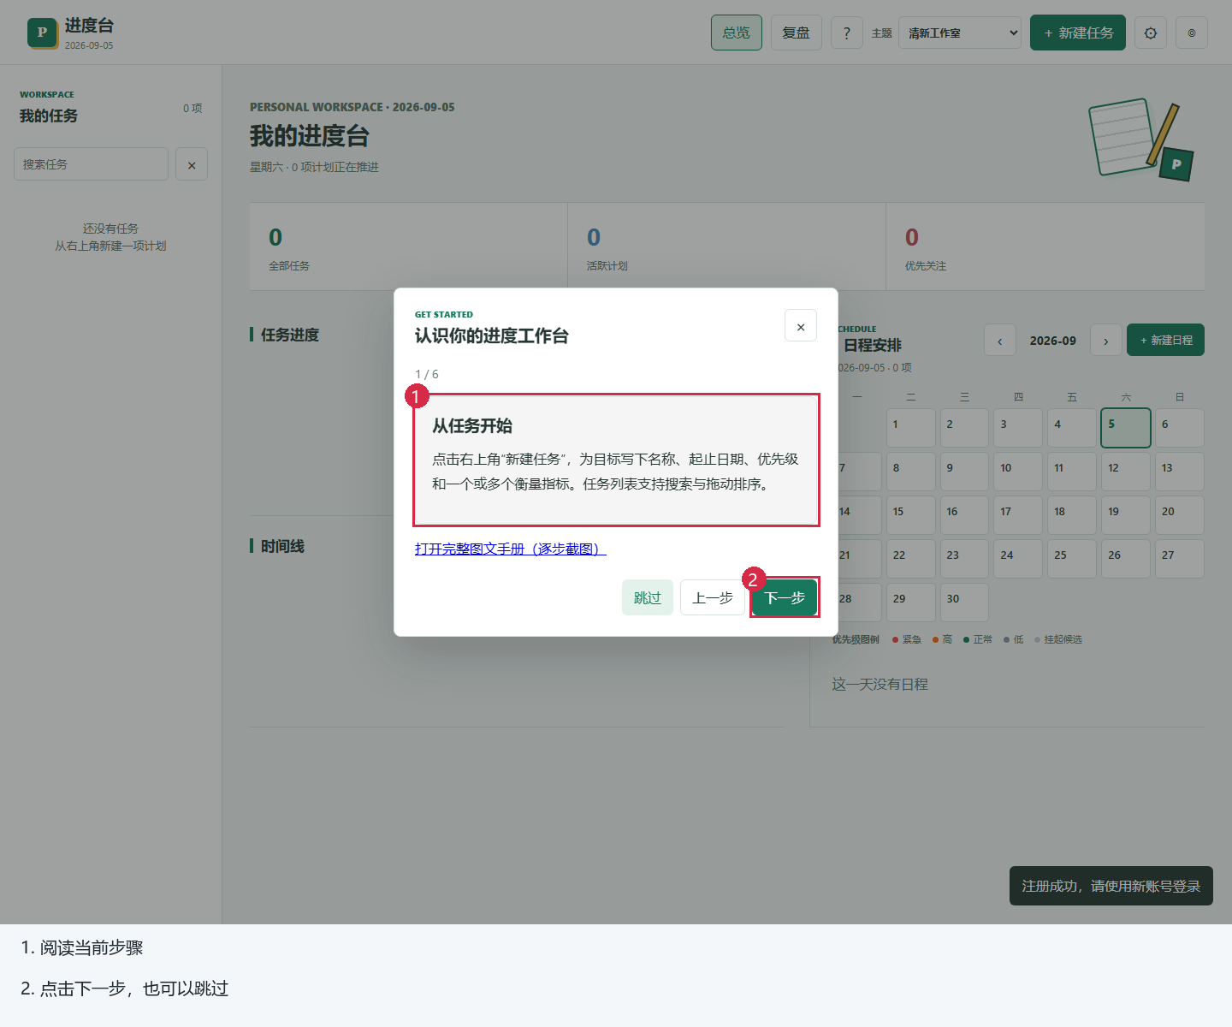Click the 新建日程 button

1165,340
